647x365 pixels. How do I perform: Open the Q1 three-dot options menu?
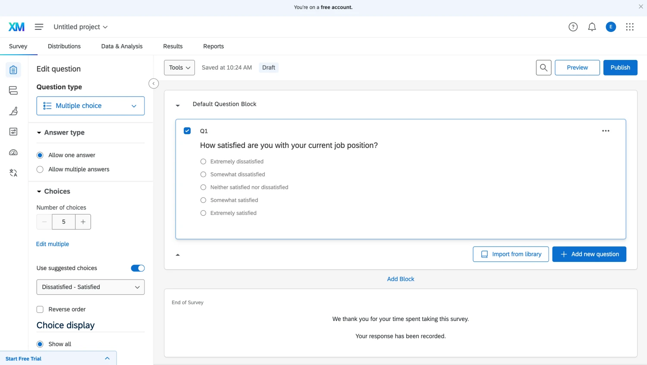tap(606, 131)
